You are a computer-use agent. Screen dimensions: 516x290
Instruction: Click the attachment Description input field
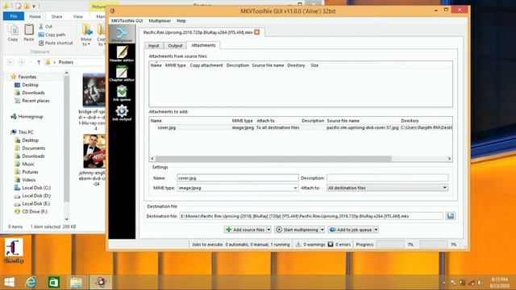[x=387, y=178]
